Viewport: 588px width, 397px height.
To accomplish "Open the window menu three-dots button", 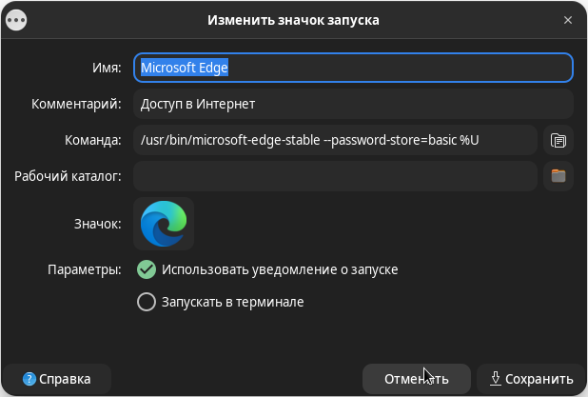I will pos(16,20).
